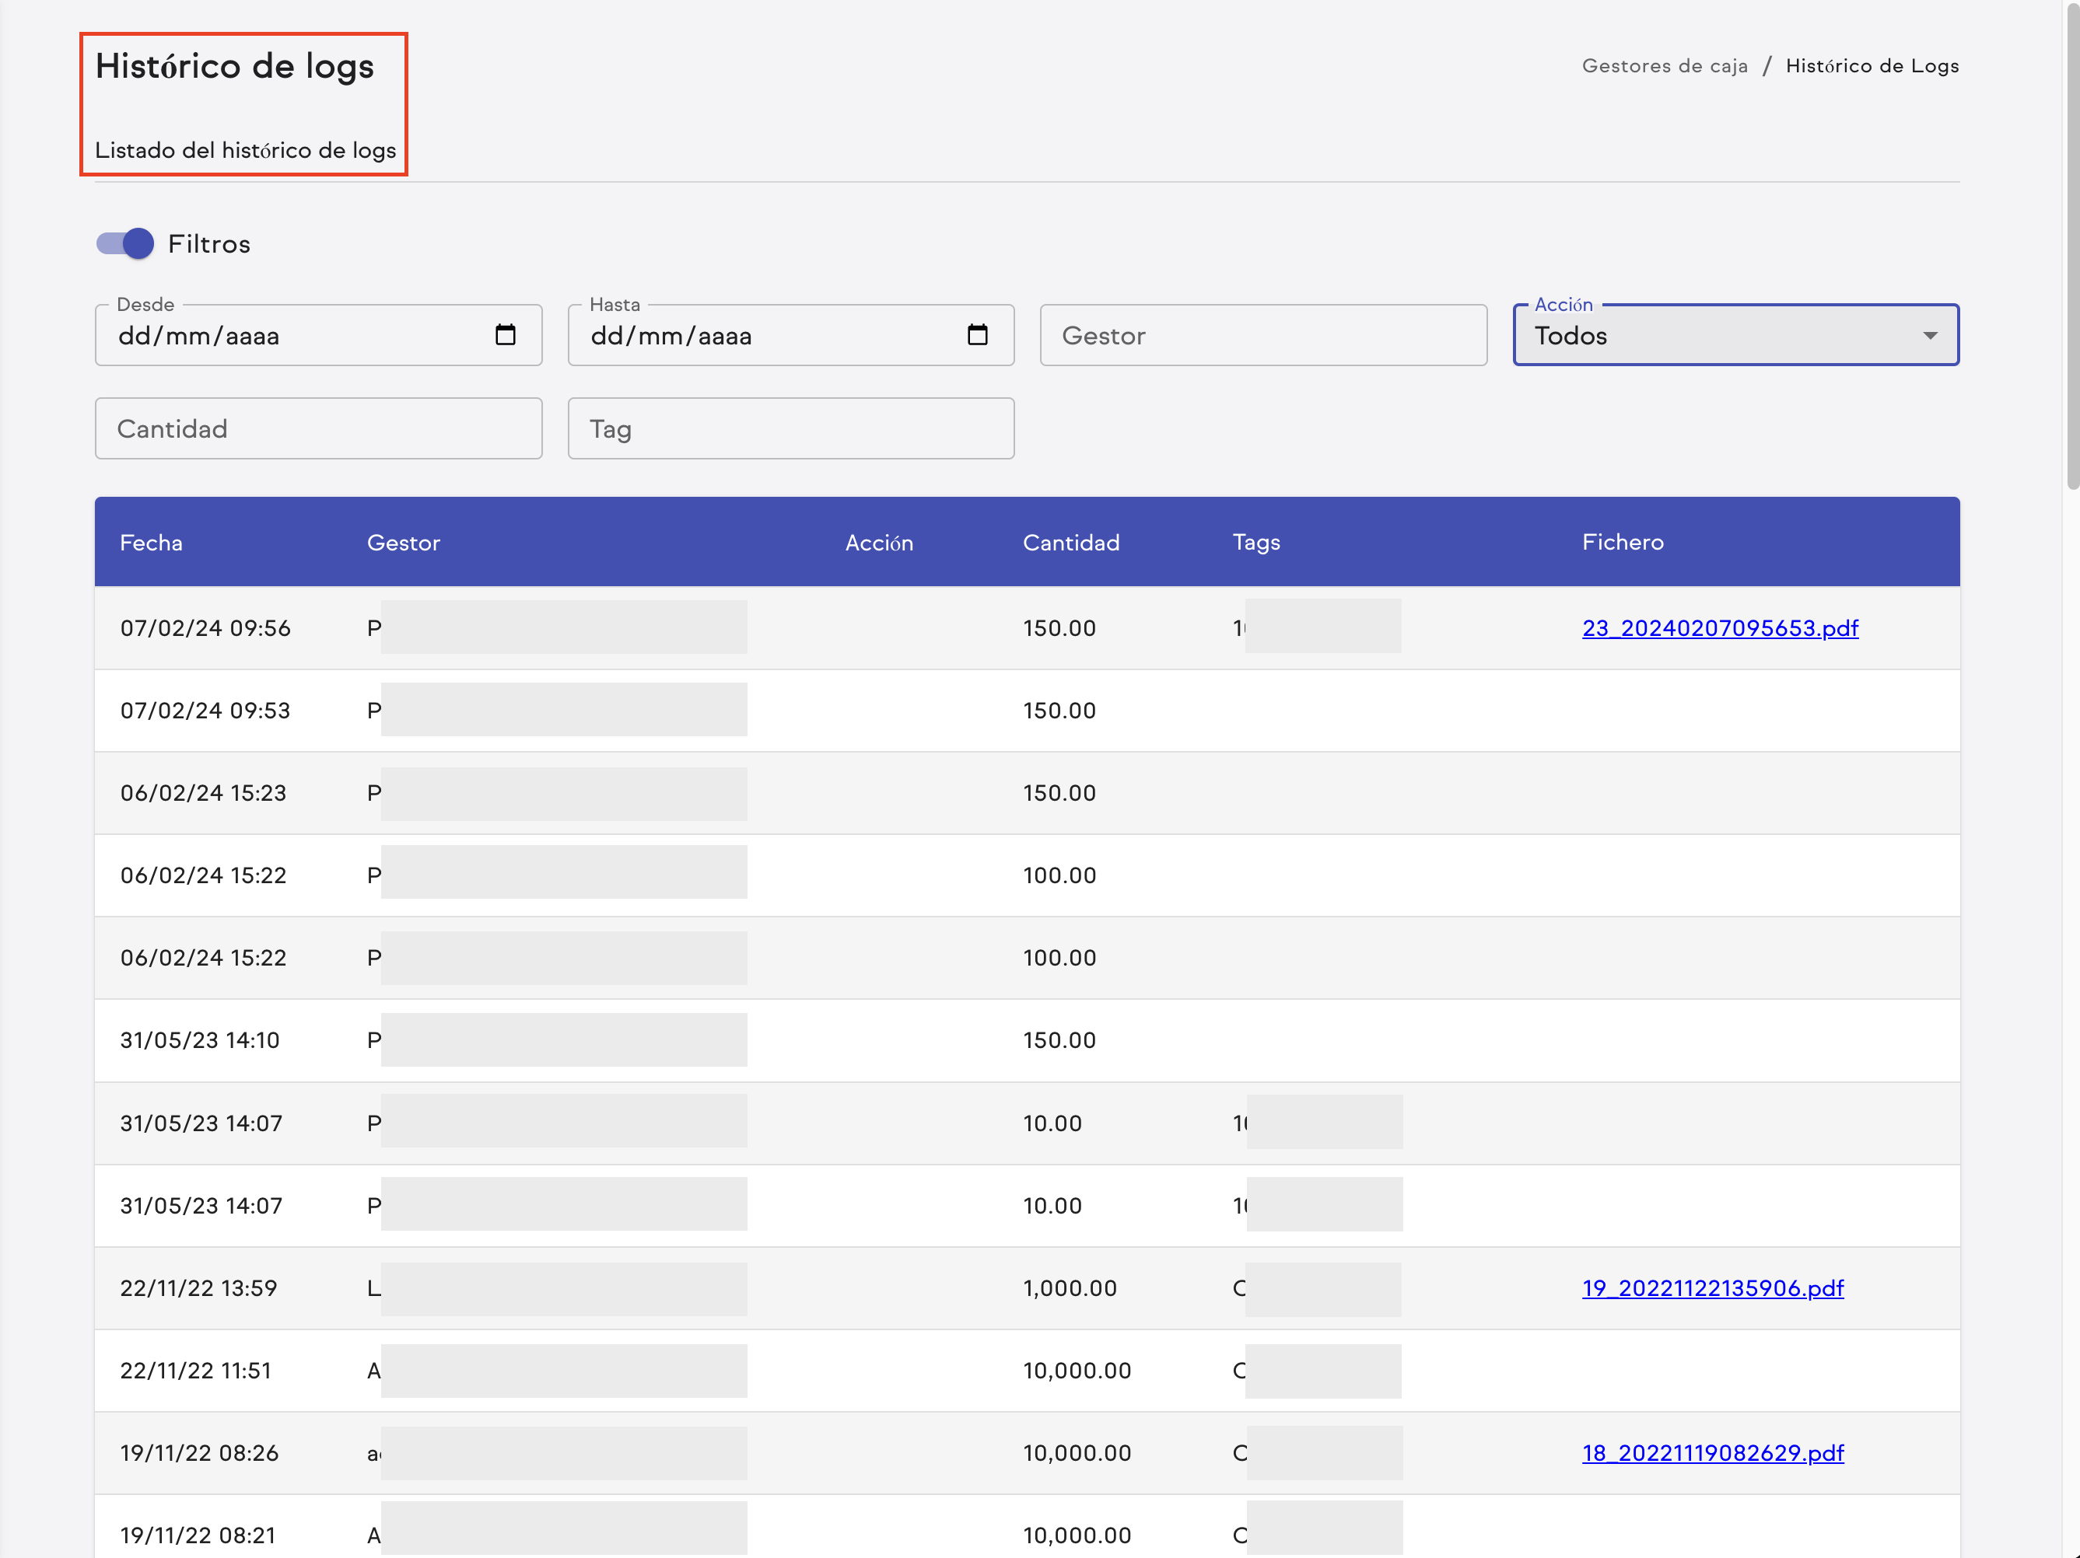Screen dimensions: 2080x1558
Task: Go to Gestores de caja breadcrumb
Action: point(1663,66)
